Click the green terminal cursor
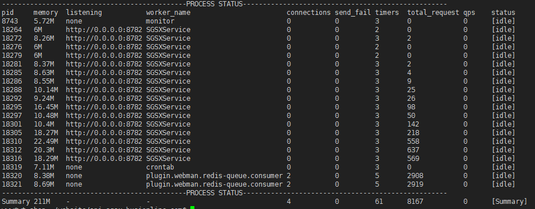535x209 pixels. [x=193, y=208]
